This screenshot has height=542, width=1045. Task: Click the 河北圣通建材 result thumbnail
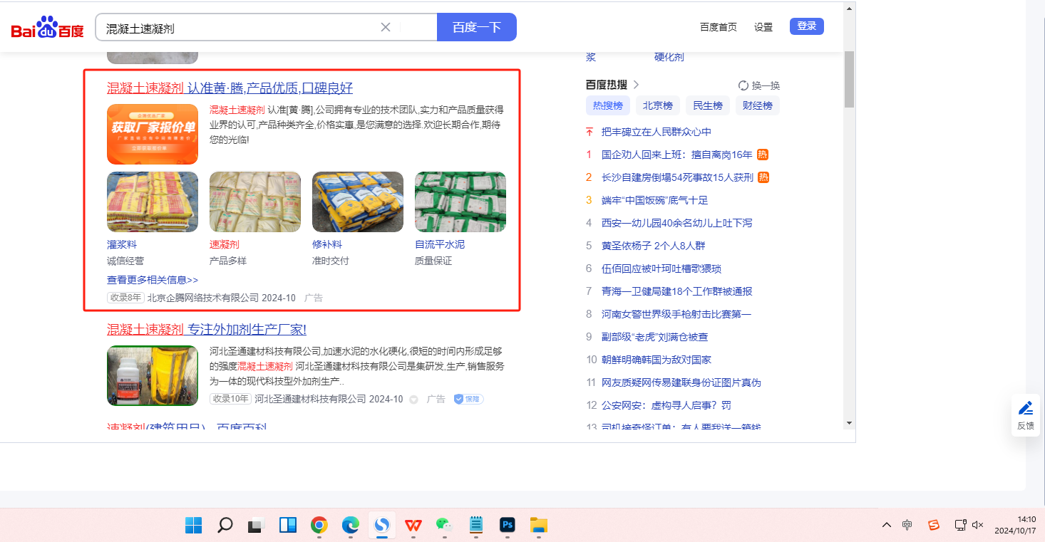pyautogui.click(x=153, y=376)
